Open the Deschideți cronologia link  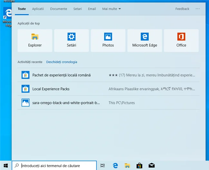(x=62, y=62)
